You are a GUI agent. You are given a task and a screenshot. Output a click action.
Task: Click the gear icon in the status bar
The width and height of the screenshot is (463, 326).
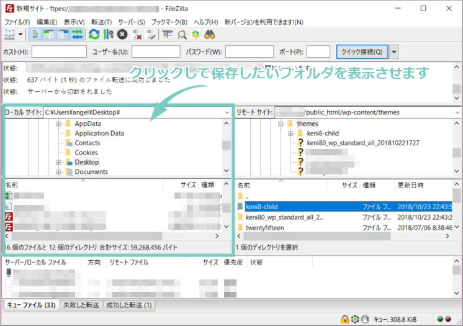(355, 319)
